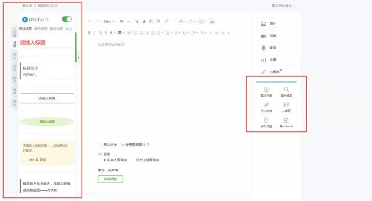Open the background color swatch dropdown
This screenshot has height=201, width=372.
tap(121, 32)
